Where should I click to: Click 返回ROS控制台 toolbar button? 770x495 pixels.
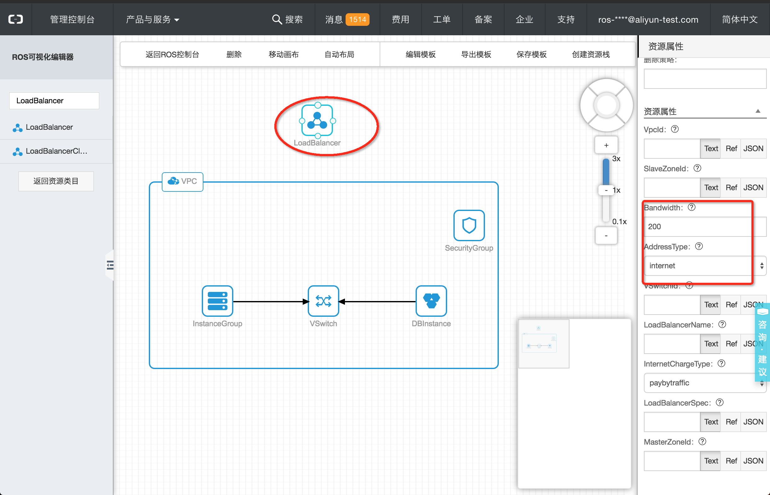point(172,54)
